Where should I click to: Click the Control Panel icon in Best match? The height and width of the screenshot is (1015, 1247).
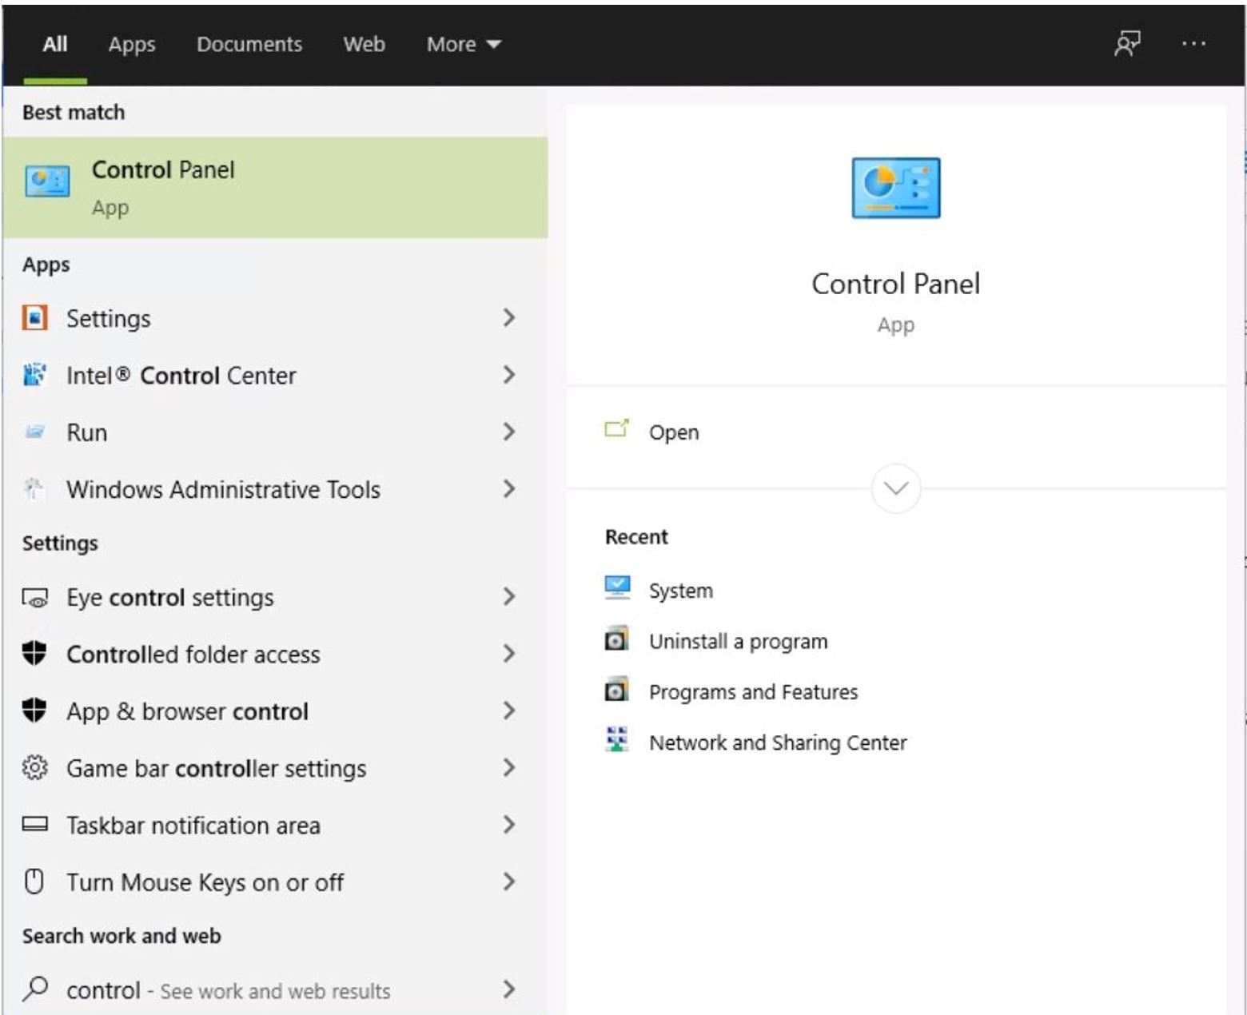pos(47,181)
